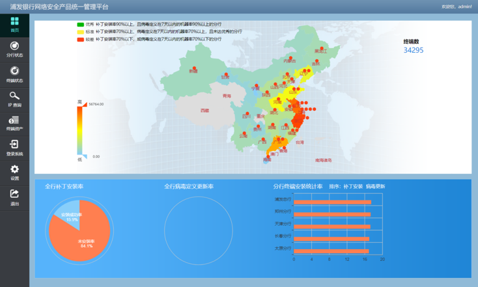This screenshot has width=478, height=287.
Task: Open the 终端状态 terminal status icon
Action: (x=14, y=71)
